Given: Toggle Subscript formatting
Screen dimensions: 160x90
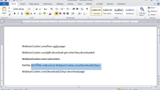Looking at the screenshot, I should pyautogui.click(x=31, y=13).
